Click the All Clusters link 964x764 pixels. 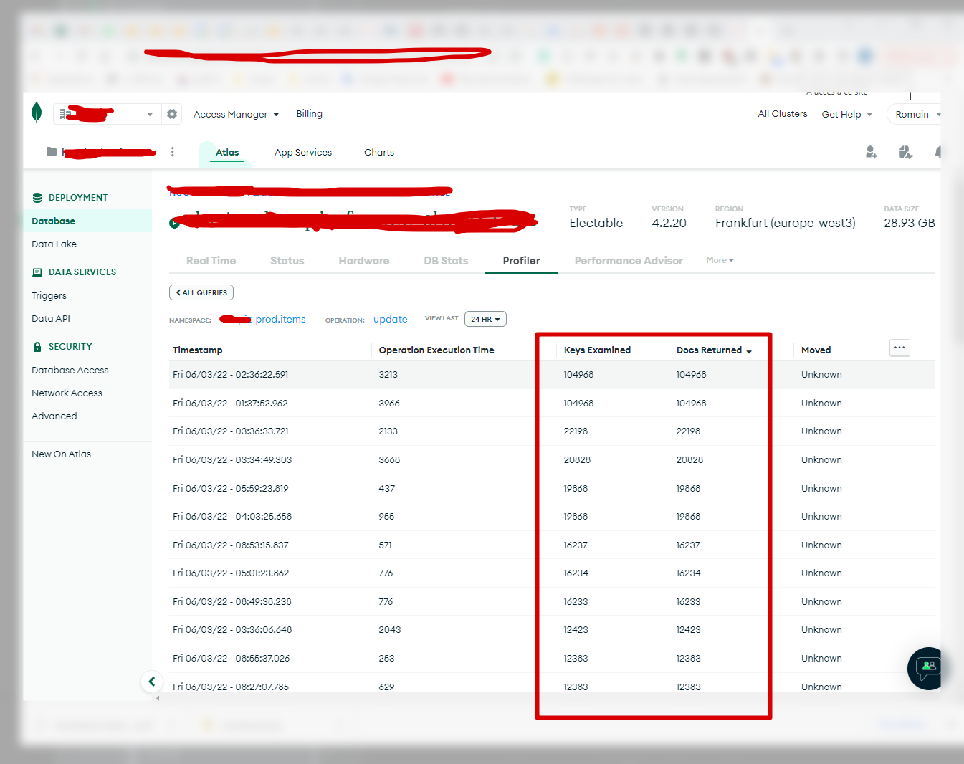[782, 113]
